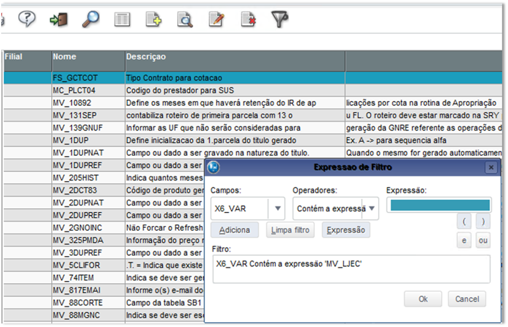Insert the 'ou' logical operator
Viewport: 508px width, 327px height.
point(483,241)
